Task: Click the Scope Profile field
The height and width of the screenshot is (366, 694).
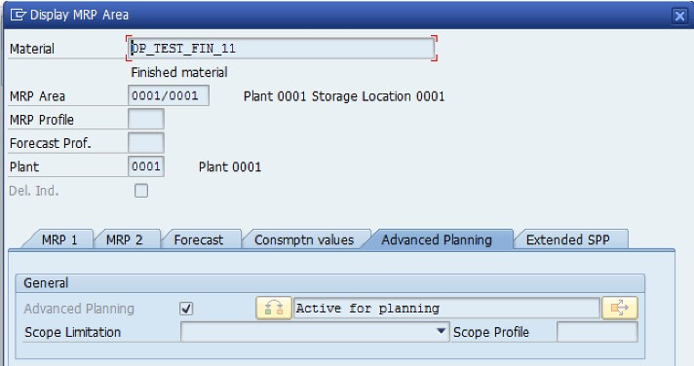Action: [598, 332]
